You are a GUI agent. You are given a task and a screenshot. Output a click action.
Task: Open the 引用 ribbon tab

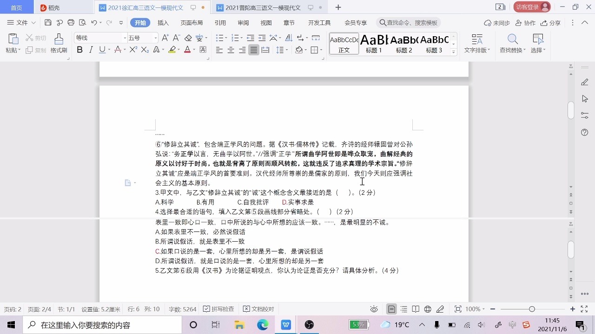[220, 23]
